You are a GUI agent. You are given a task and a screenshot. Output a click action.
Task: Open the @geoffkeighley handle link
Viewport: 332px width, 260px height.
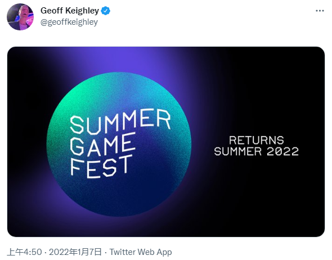click(x=69, y=22)
